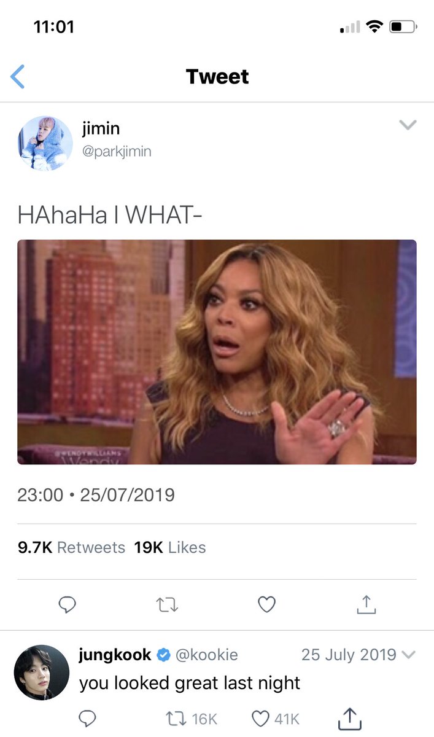View the 9.7K Retweets list
The width and height of the screenshot is (434, 737).
71,547
